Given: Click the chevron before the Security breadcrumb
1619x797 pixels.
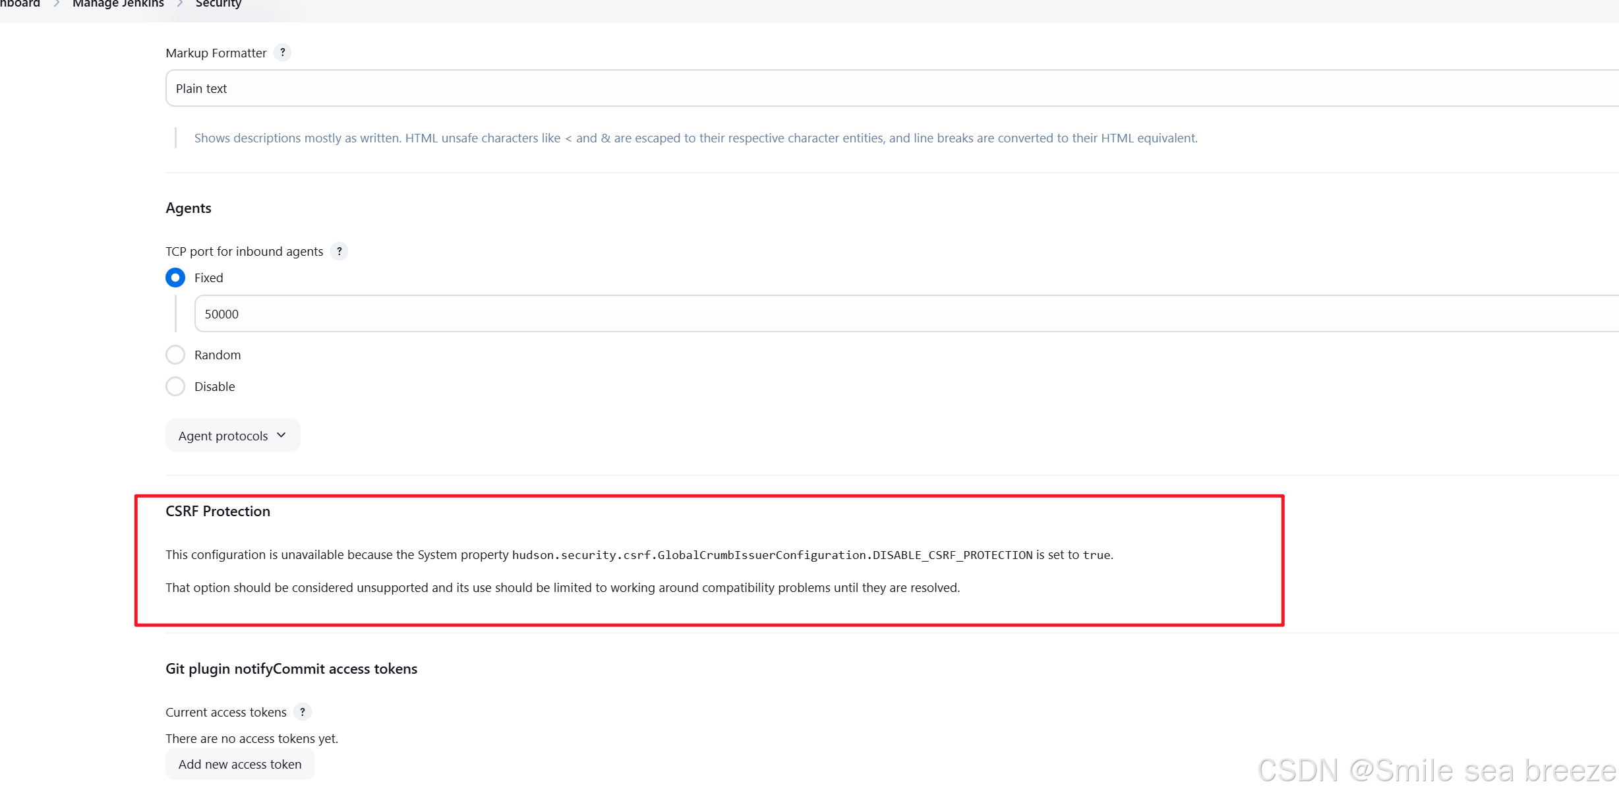Looking at the screenshot, I should 178,3.
